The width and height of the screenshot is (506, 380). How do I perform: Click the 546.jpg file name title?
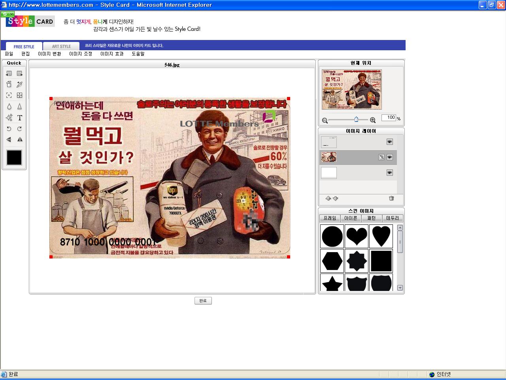[172, 65]
